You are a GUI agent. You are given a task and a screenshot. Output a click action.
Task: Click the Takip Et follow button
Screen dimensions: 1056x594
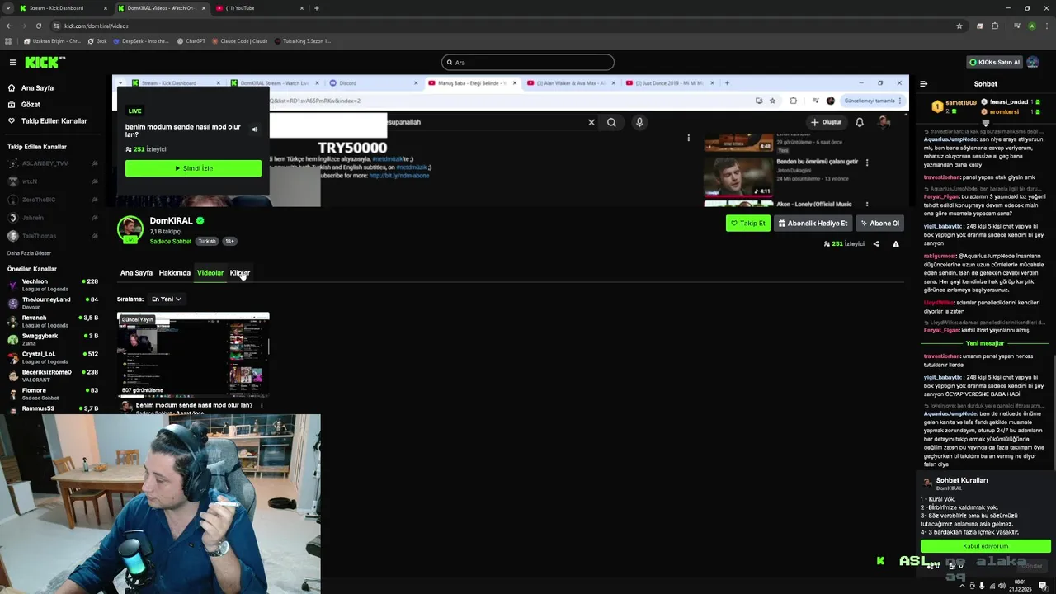(748, 224)
